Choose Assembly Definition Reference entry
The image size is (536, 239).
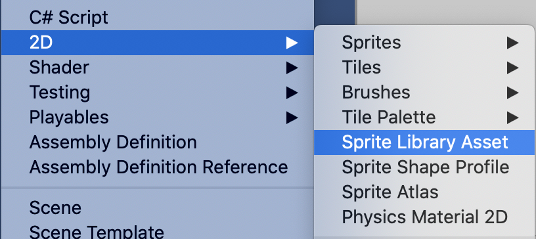click(x=158, y=167)
